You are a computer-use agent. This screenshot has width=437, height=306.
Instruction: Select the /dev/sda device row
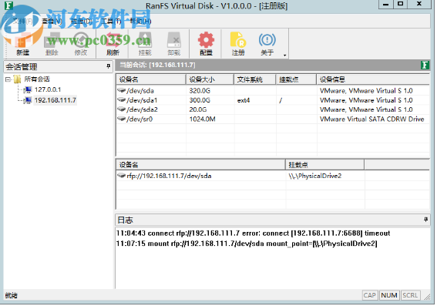coord(273,91)
